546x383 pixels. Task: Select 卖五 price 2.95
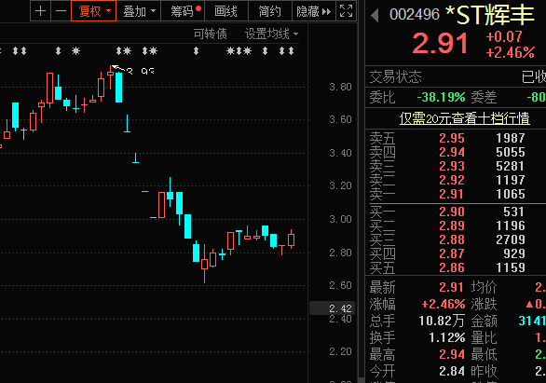coord(452,138)
